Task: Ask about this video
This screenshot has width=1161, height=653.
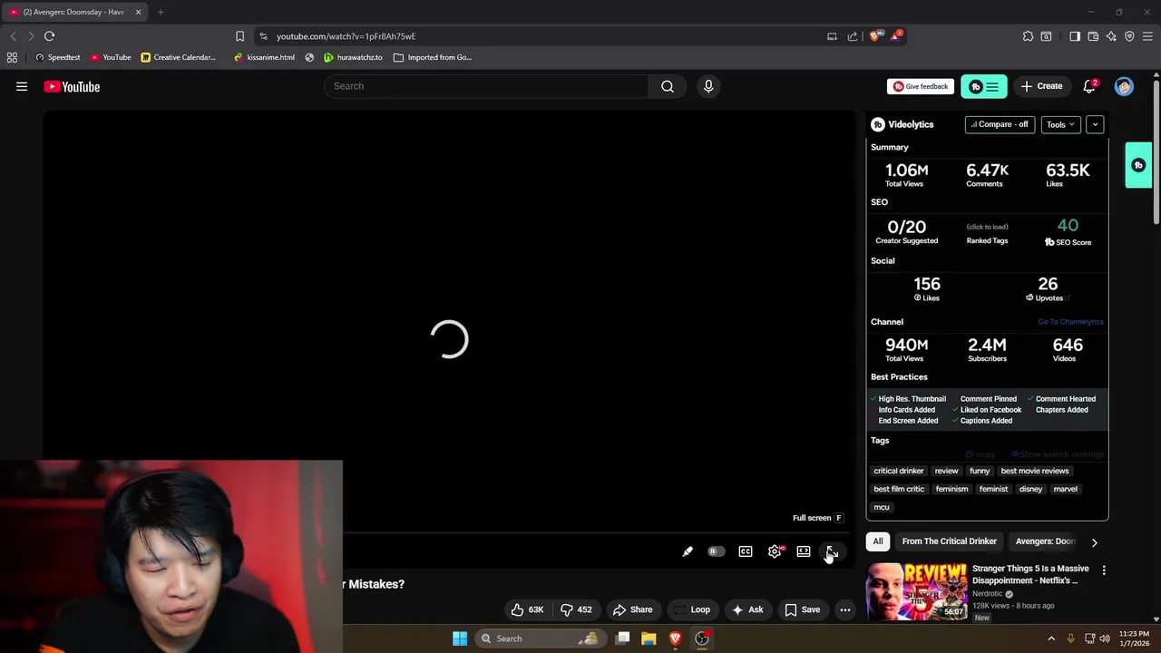Action: [747, 609]
